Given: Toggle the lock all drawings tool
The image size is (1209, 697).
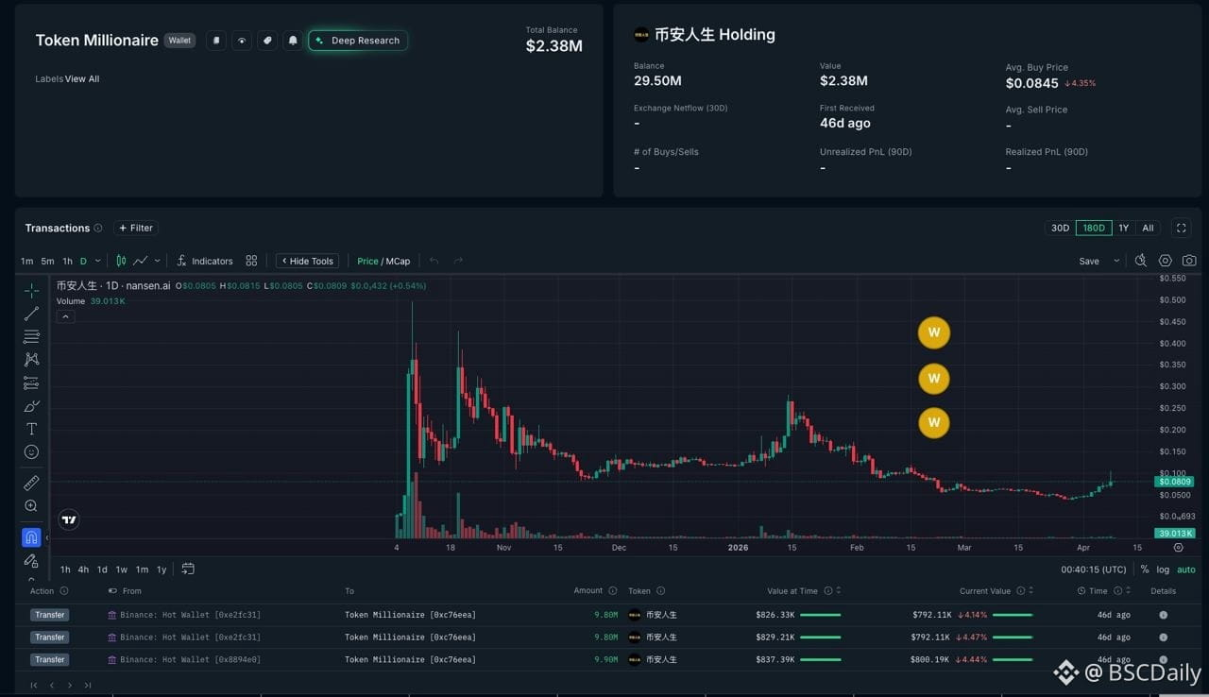Looking at the screenshot, I should point(31,561).
